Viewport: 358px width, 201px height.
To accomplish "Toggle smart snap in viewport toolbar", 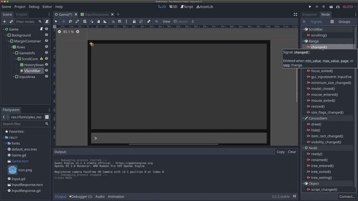I will point(113,21).
